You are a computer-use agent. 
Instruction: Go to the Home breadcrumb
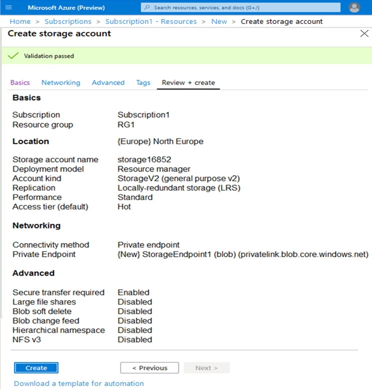(20, 21)
